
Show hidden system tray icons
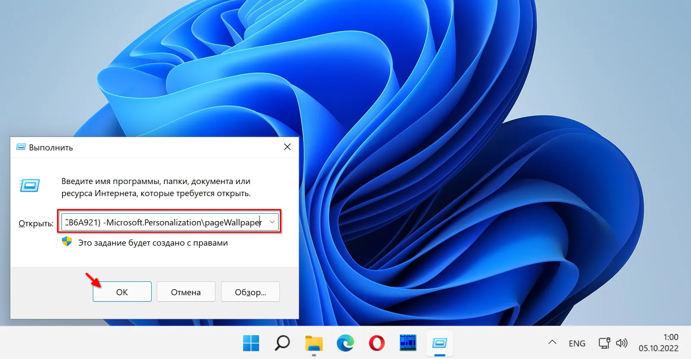click(552, 343)
